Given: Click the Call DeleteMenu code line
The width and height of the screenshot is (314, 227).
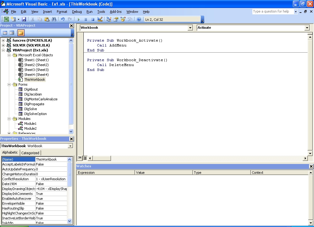Looking at the screenshot, I should click(115, 65).
